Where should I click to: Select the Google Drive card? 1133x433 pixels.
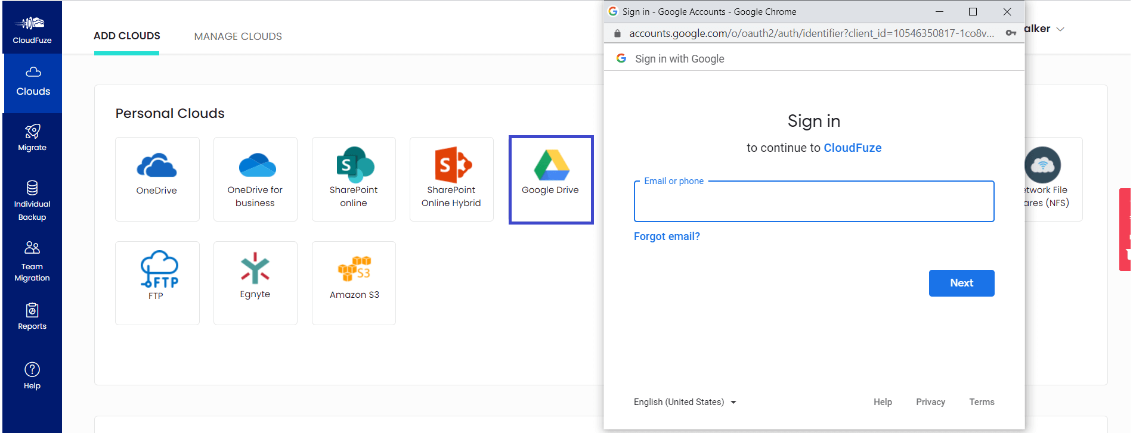pos(551,180)
